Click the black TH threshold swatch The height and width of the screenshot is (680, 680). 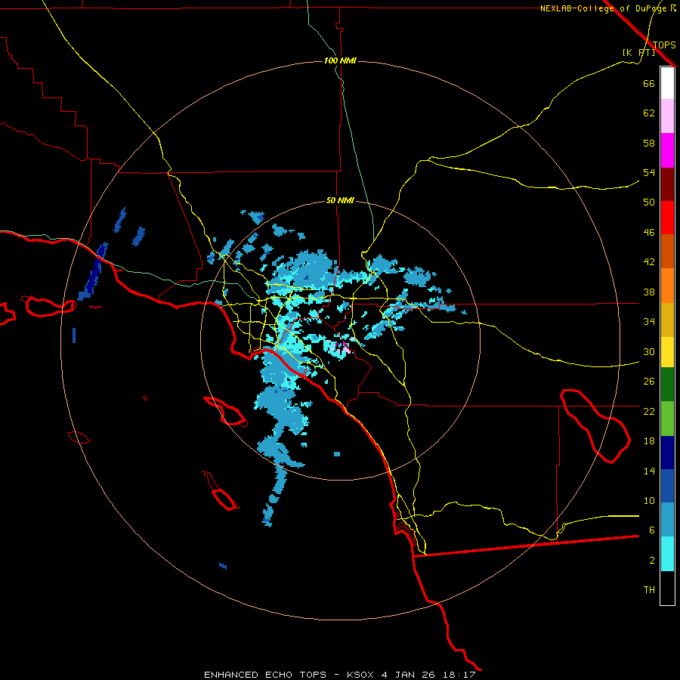(667, 588)
